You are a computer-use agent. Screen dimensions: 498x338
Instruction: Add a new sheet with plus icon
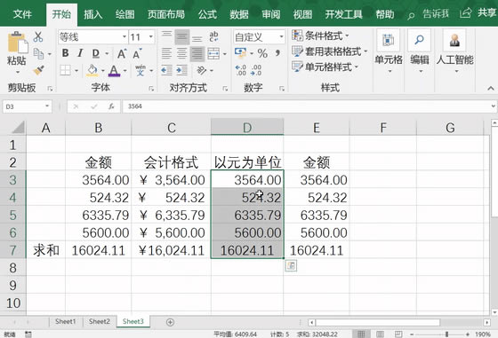click(x=170, y=322)
